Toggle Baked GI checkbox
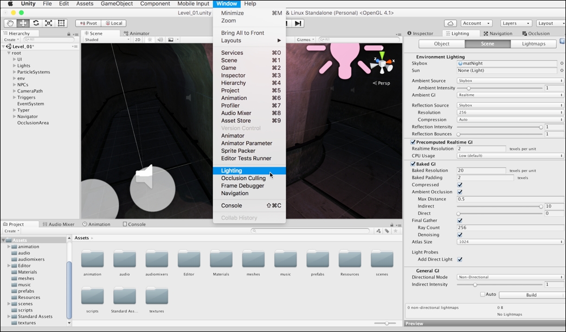The width and height of the screenshot is (566, 332). (x=413, y=164)
